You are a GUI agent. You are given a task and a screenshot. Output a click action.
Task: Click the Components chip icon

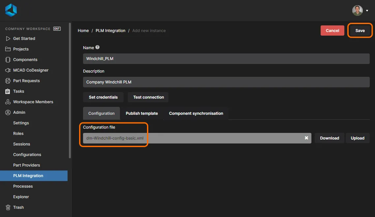click(x=8, y=60)
